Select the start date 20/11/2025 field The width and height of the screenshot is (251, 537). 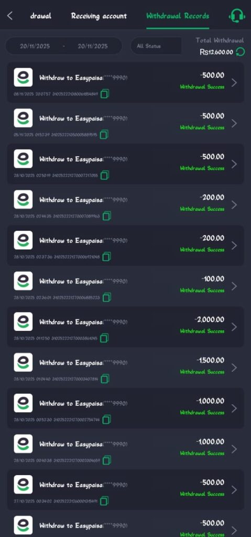pos(35,46)
